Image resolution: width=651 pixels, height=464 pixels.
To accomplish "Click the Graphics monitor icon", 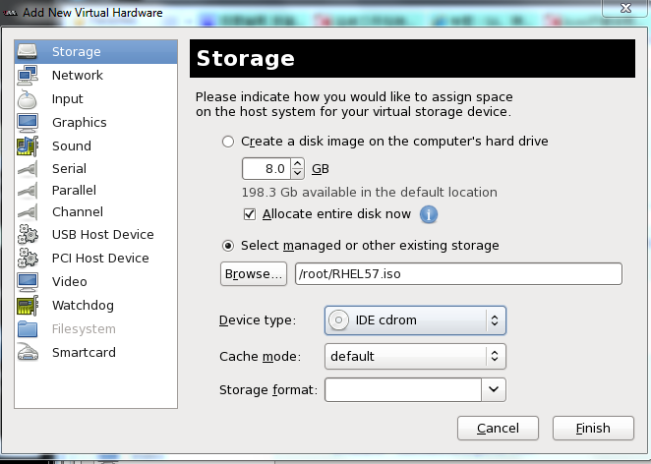I will click(28, 123).
